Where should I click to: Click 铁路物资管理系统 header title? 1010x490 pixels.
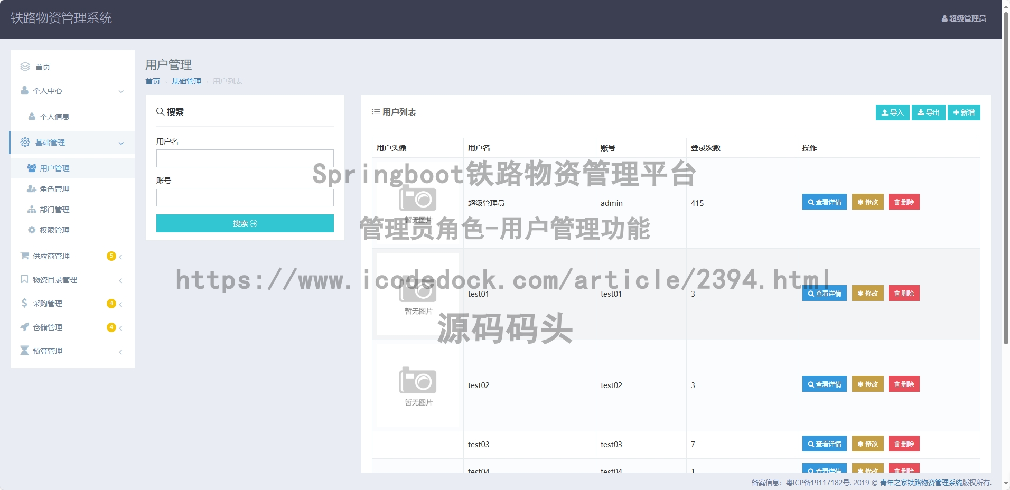(61, 18)
